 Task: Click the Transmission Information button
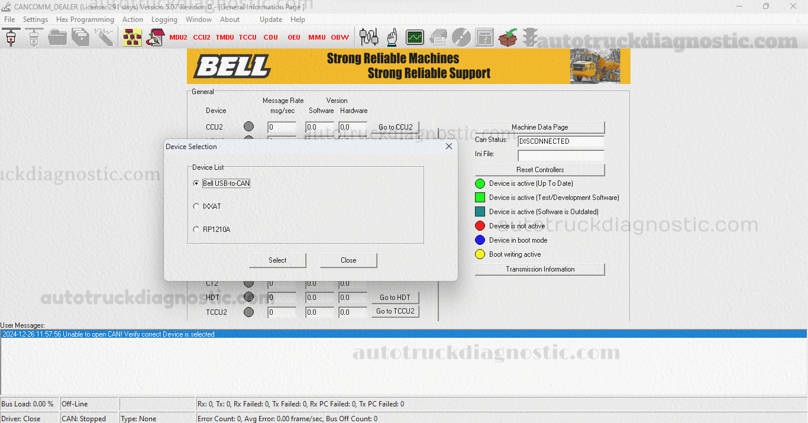(540, 269)
